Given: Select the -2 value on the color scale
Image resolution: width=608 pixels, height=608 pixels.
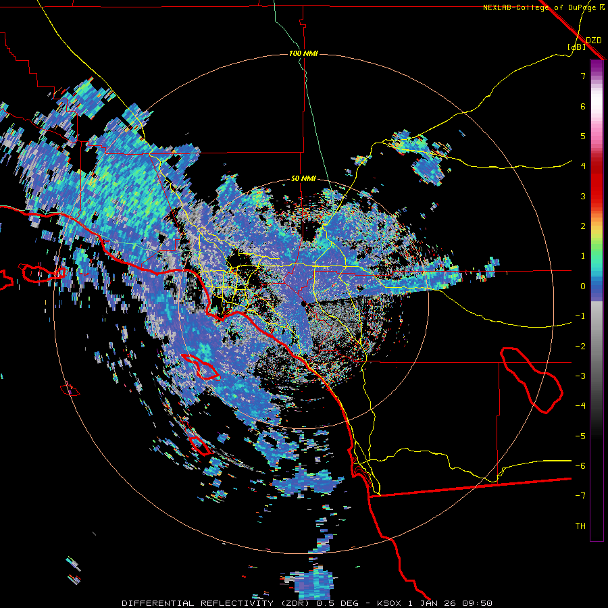Looking at the screenshot, I should (580, 347).
